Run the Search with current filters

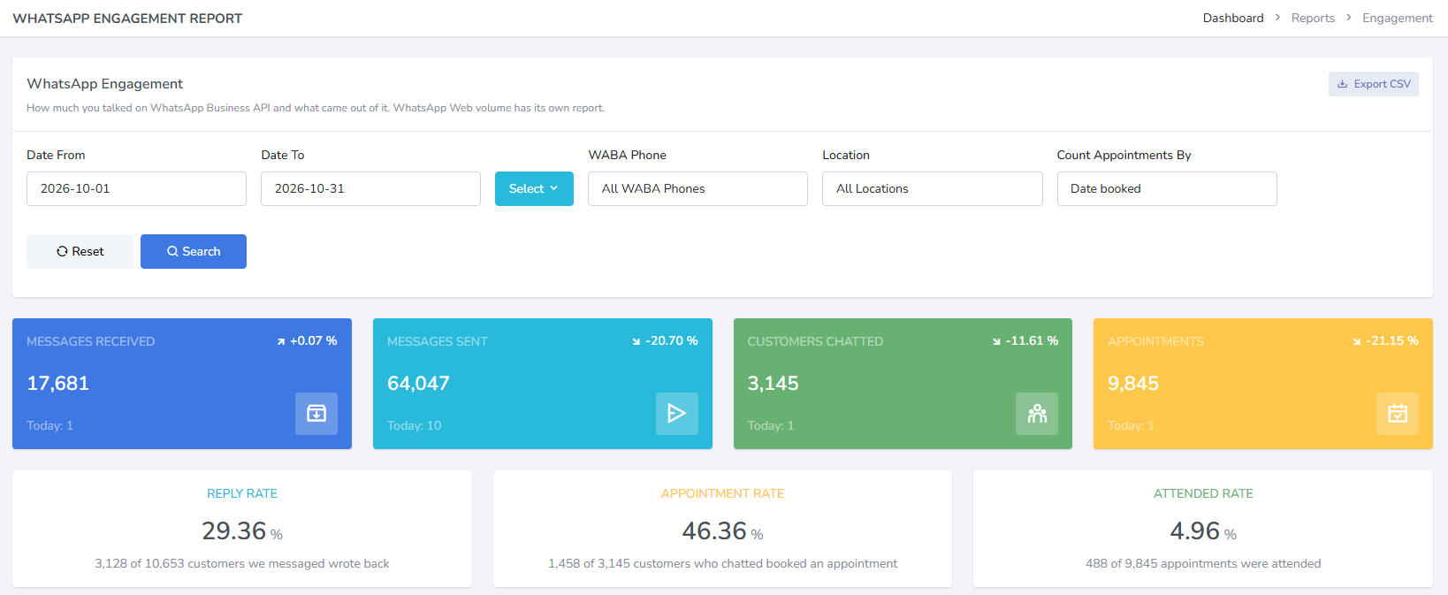(194, 251)
